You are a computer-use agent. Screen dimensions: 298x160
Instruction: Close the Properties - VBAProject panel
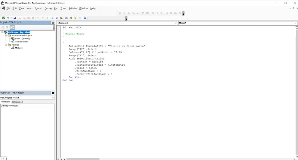[x=53, y=93]
